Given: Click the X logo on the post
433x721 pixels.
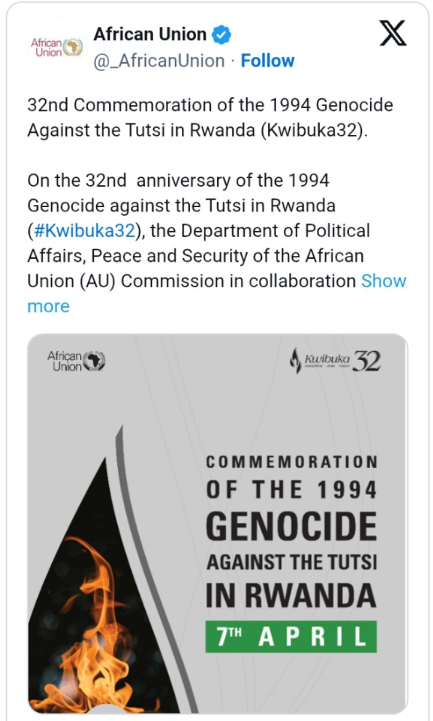Looking at the screenshot, I should tap(393, 34).
